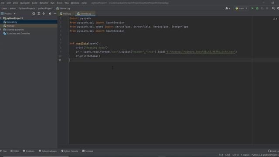
Task: Click the Python 3.8 interpreter in status bar
Action: [x=265, y=155]
